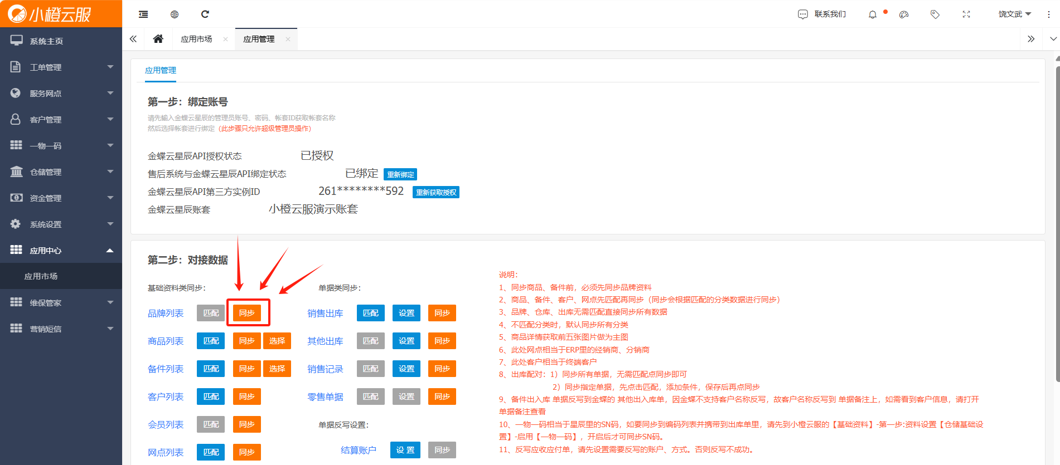Toggle the sidebar collapse menu icon
The image size is (1060, 465).
click(143, 14)
